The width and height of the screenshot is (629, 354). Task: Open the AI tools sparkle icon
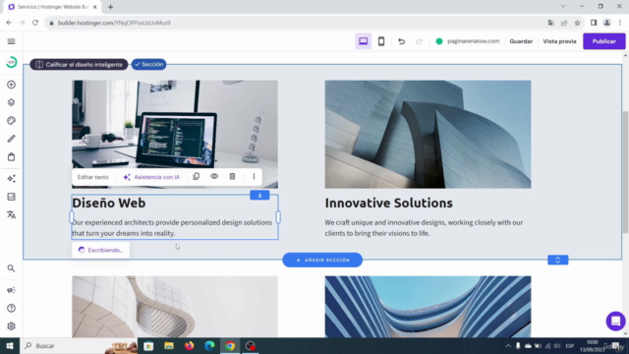pyautogui.click(x=11, y=179)
